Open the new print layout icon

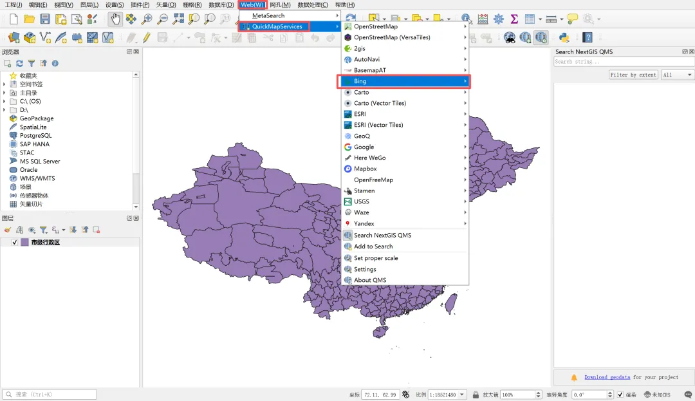[x=60, y=19]
